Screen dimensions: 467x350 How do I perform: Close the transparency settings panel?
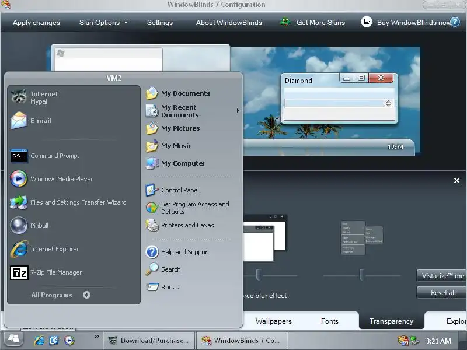pyautogui.click(x=456, y=181)
